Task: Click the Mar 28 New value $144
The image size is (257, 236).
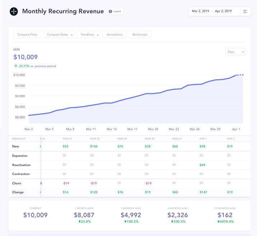Action: pos(94,147)
